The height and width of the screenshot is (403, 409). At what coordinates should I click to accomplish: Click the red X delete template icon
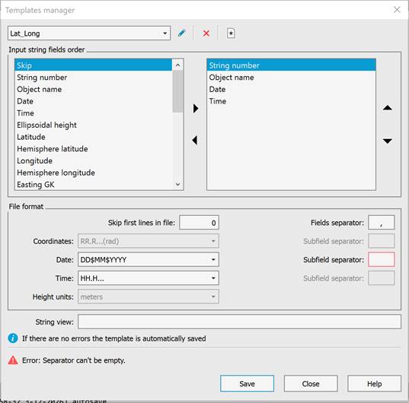(206, 33)
